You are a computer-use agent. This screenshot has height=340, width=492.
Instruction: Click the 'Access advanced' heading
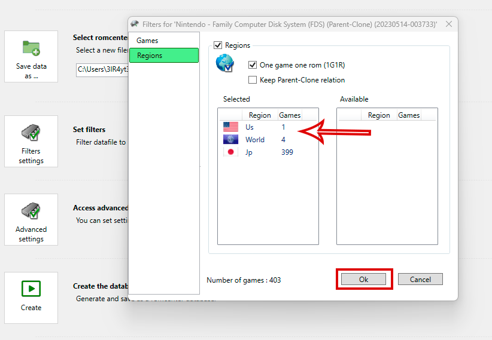coord(101,208)
